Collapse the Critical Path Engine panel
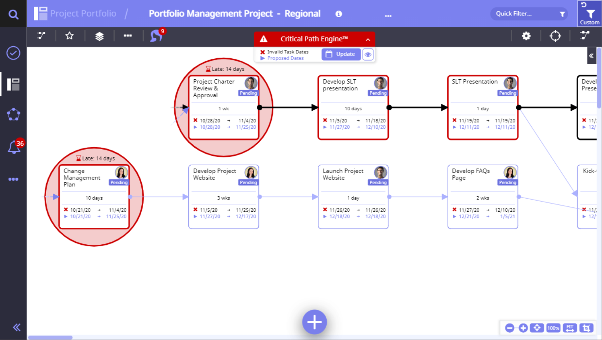Image resolution: width=602 pixels, height=340 pixels. [x=368, y=39]
